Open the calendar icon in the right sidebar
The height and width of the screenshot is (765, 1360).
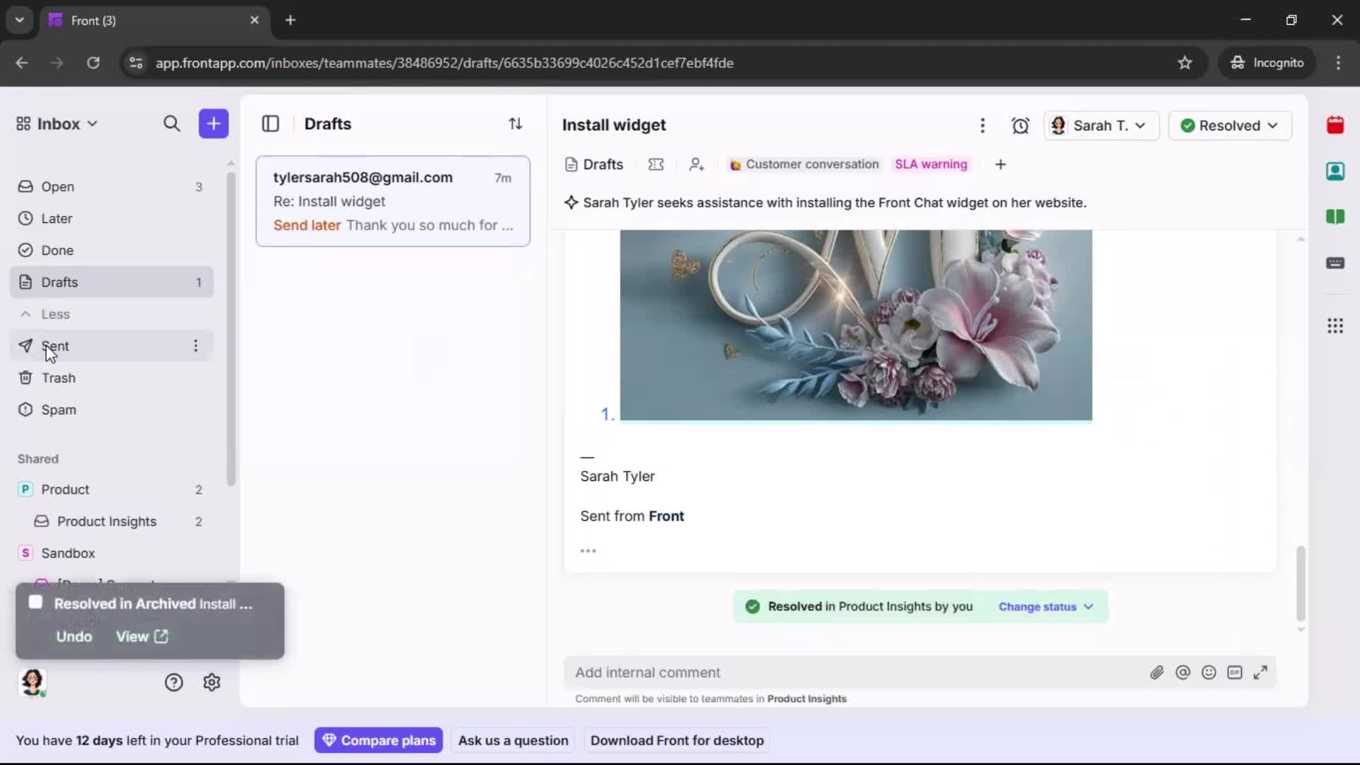1336,125
